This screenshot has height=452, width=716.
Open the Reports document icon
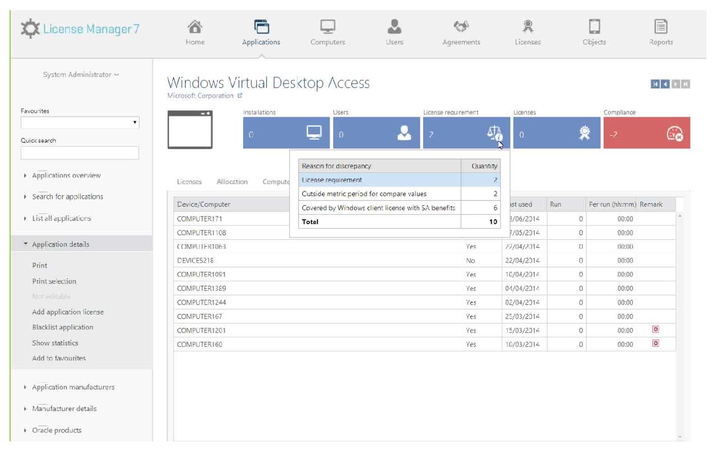pos(661,27)
